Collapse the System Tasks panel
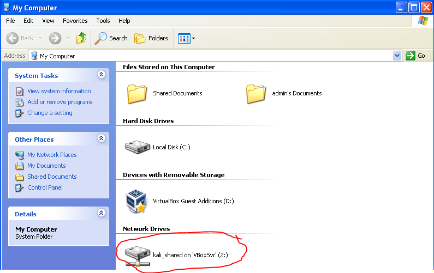Image resolution: width=434 pixels, height=273 pixels. coord(101,75)
